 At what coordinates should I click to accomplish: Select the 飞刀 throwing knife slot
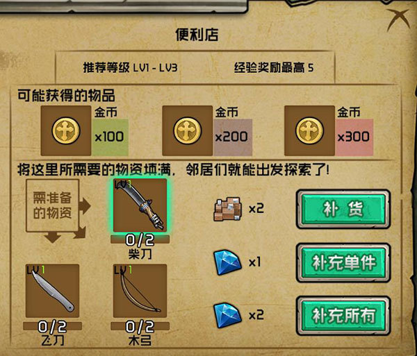[x=52, y=291]
